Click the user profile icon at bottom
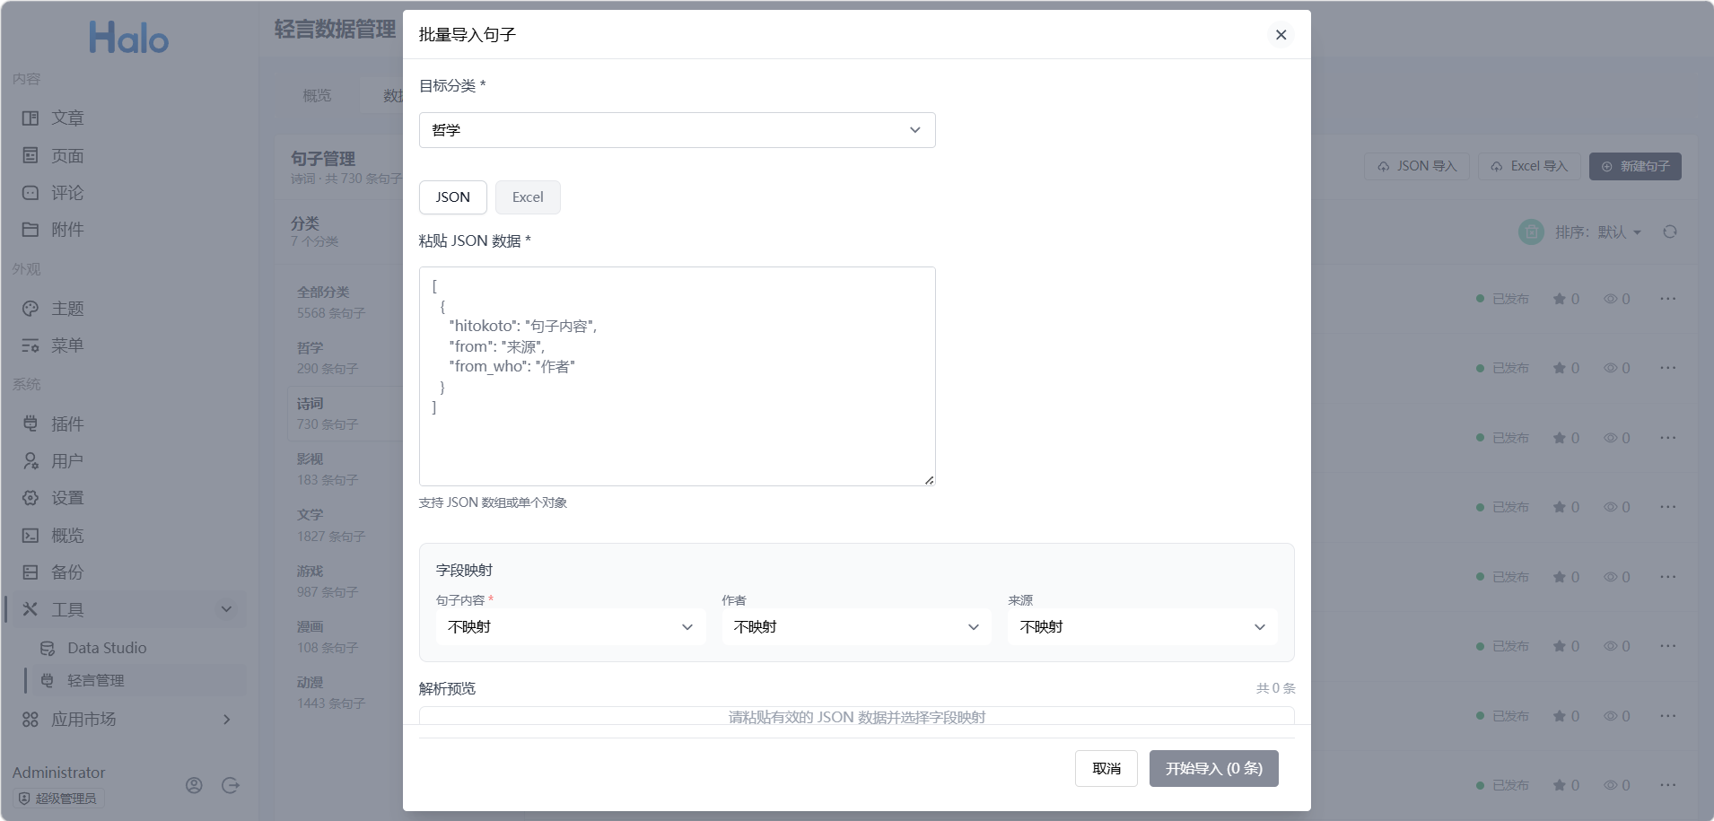Screen dimensions: 1714x821 pos(194,786)
